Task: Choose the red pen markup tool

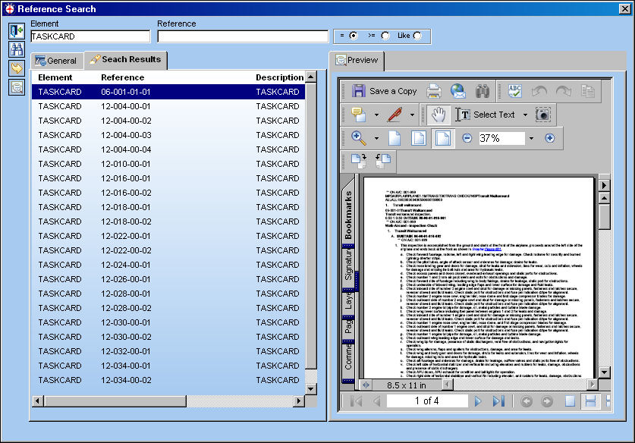Action: tap(395, 115)
